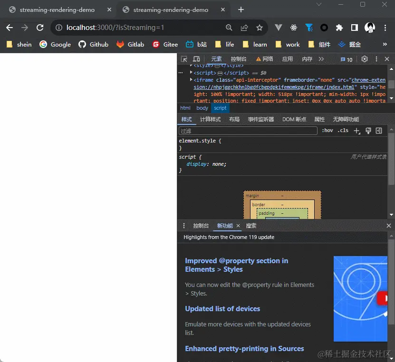Click the 过滤 styles filter field
This screenshot has height=362, width=395.
click(x=248, y=131)
